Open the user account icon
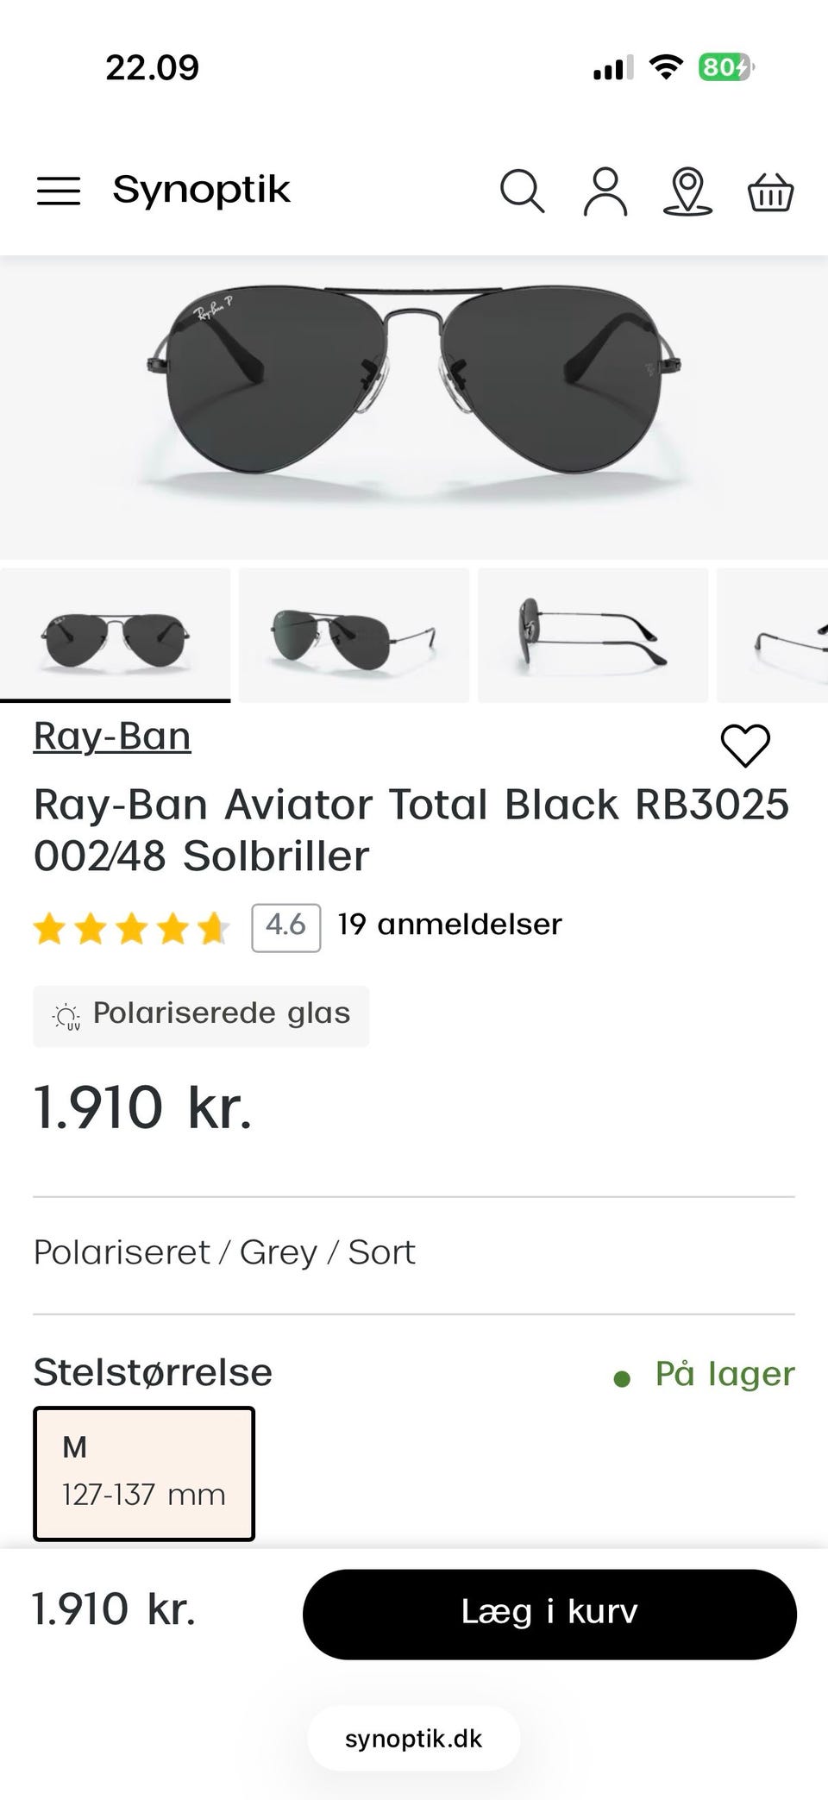The height and width of the screenshot is (1800, 828). tap(605, 191)
